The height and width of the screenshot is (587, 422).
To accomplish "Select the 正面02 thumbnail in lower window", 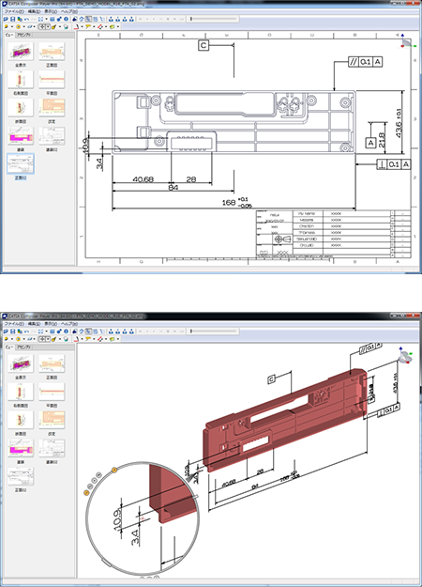I will coord(21,476).
